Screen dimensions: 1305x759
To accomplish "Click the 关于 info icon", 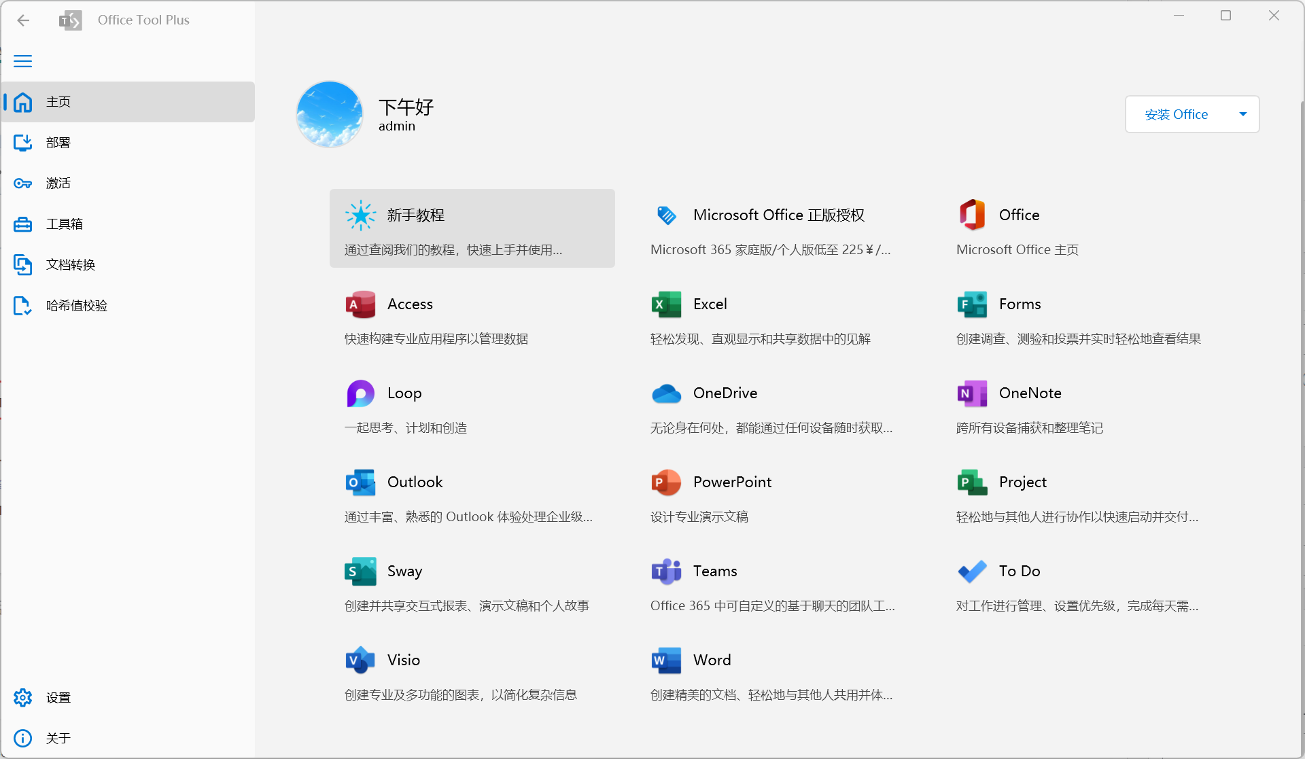I will (x=23, y=739).
